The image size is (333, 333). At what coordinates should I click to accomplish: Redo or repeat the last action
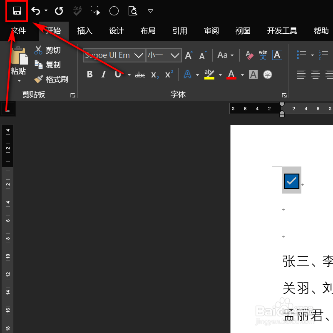coord(59,11)
